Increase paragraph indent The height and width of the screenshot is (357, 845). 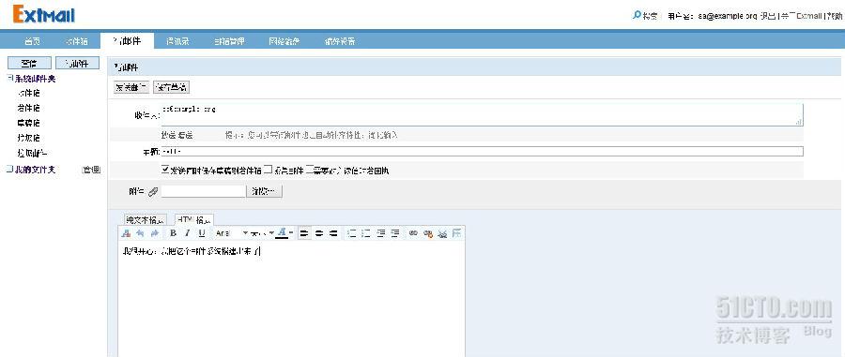coord(395,233)
